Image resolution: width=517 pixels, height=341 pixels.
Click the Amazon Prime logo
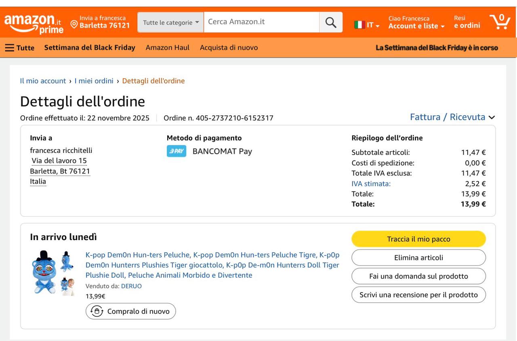point(34,23)
